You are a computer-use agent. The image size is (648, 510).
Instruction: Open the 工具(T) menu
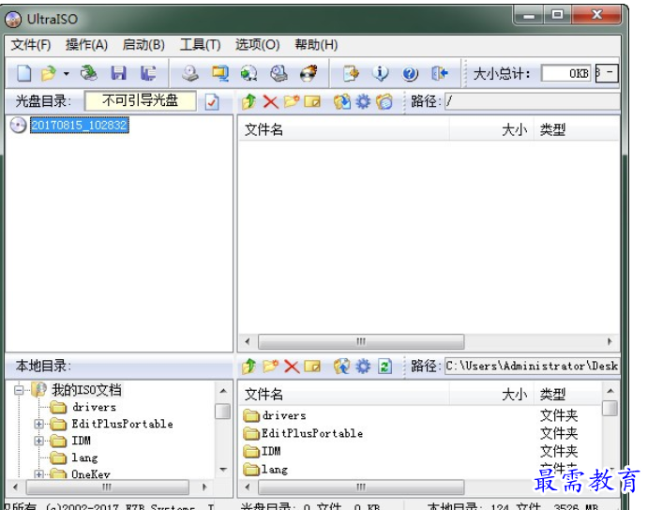[200, 45]
